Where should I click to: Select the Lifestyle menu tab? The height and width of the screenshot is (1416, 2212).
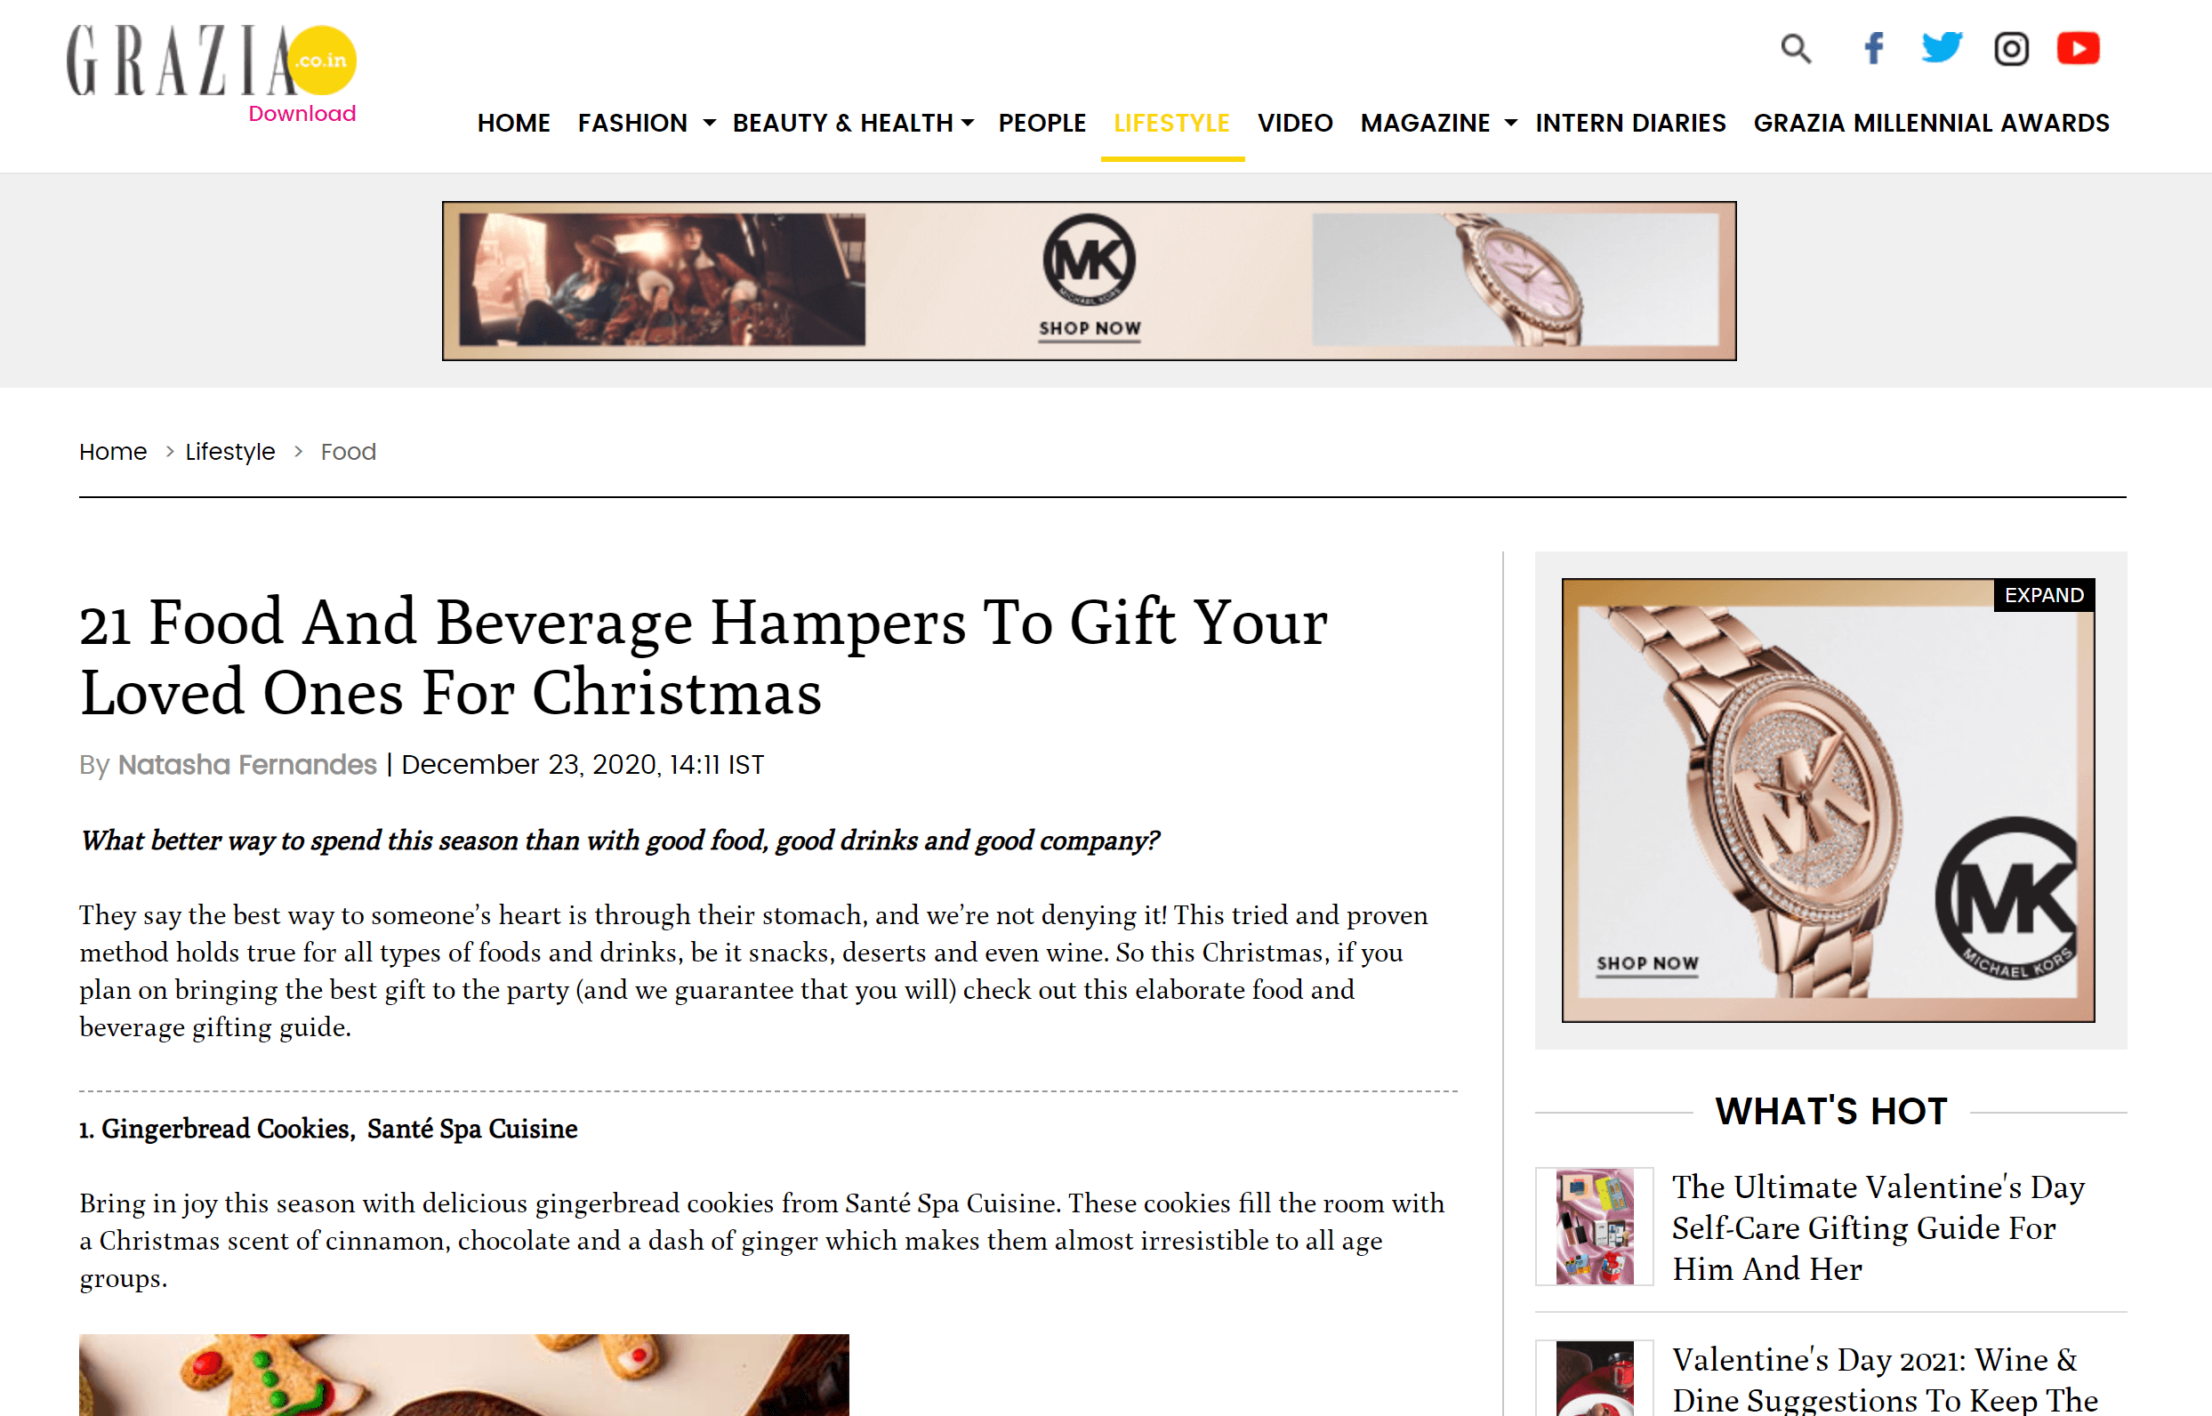[x=1171, y=124]
